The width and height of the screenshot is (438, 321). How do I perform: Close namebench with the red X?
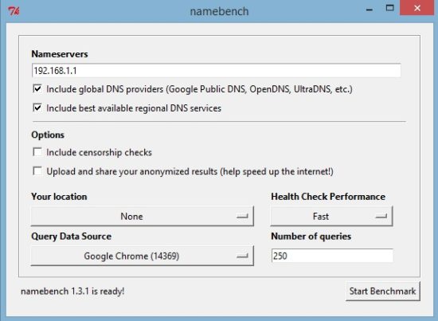[417, 8]
